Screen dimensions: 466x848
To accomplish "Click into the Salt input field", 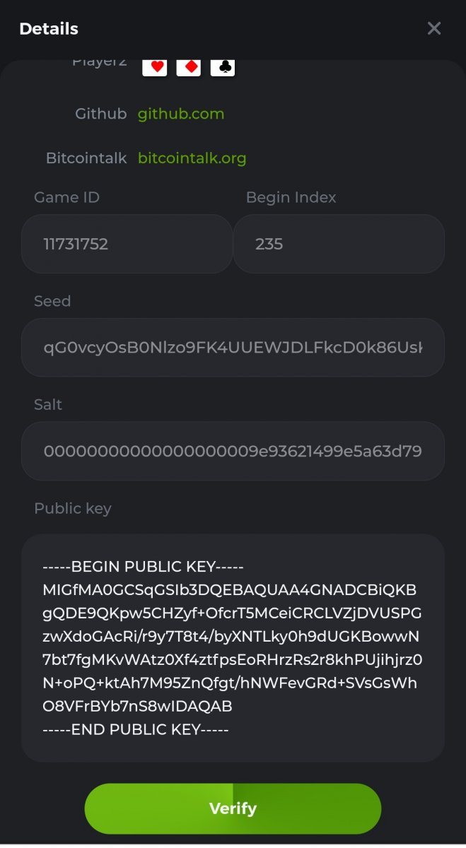I will pos(233,451).
